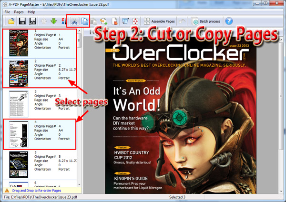This screenshot has width=286, height=202.
Task: Click the resize page icon with red arrows
Action: pyautogui.click(x=135, y=21)
